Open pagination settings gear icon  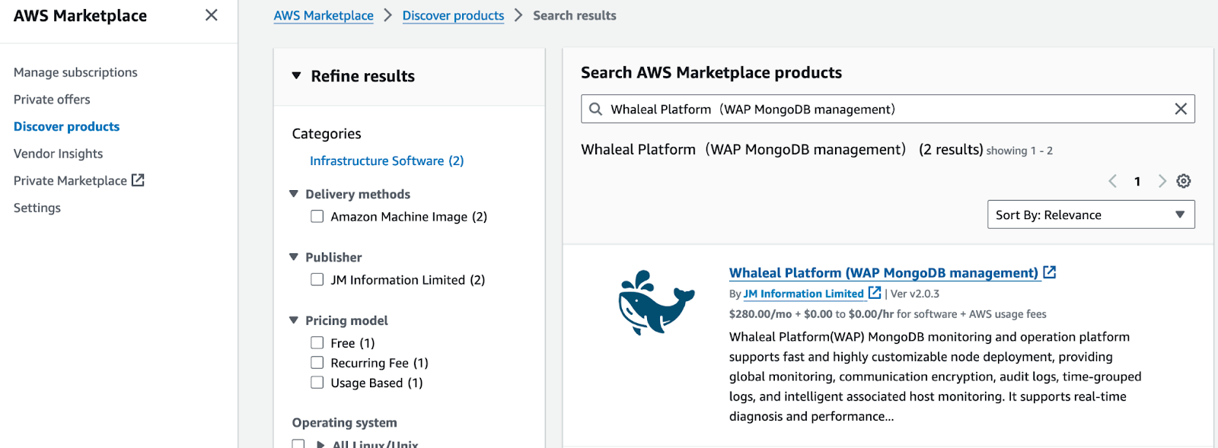(x=1183, y=181)
